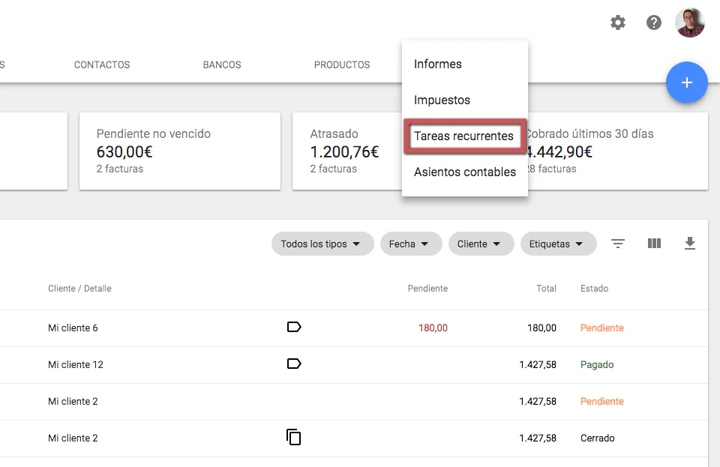Select Impuestos menu entry
Viewport: 720px width, 467px height.
442,100
